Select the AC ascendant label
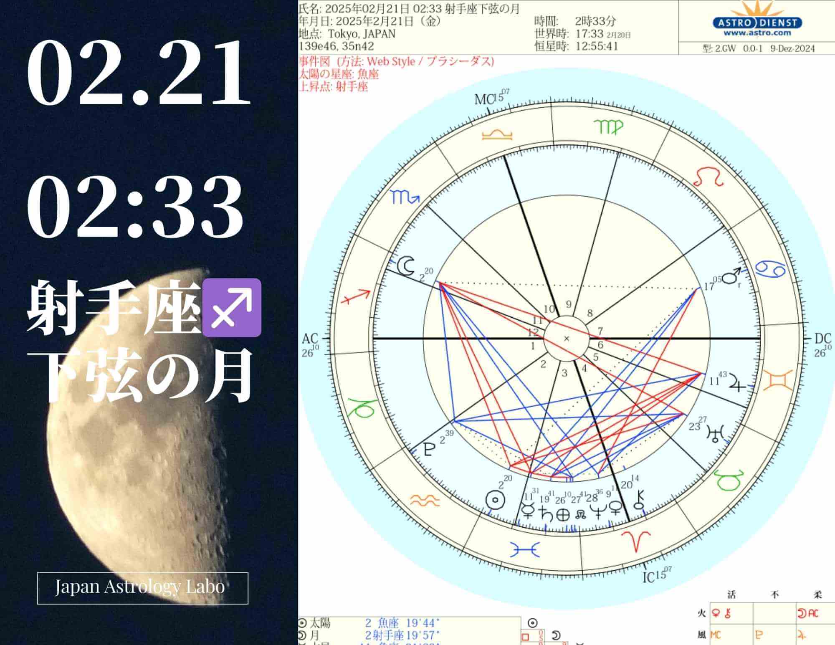The height and width of the screenshot is (645, 835). click(x=310, y=339)
